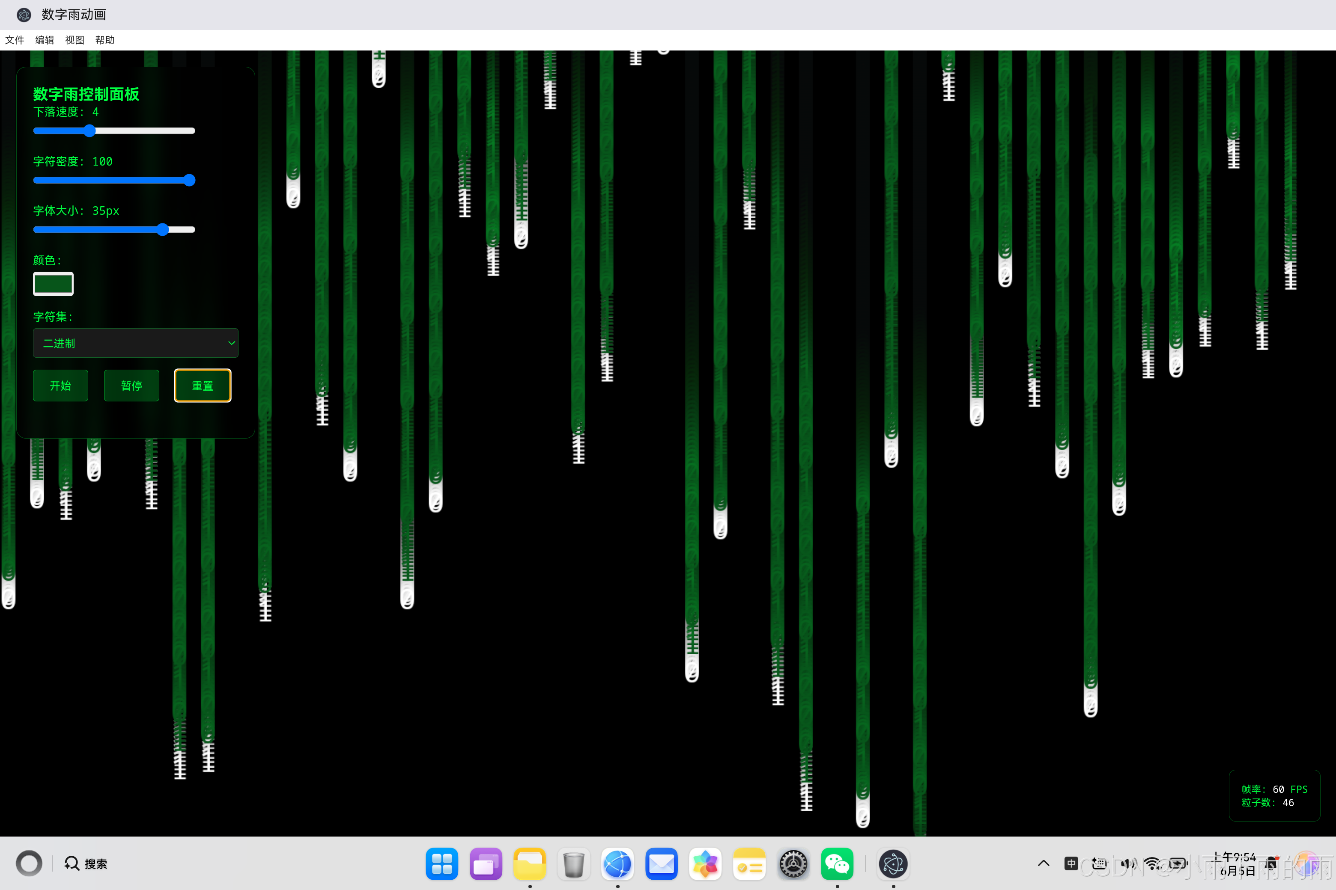
Task: Click the 粒子数: 46 readout
Action: coord(1268,803)
